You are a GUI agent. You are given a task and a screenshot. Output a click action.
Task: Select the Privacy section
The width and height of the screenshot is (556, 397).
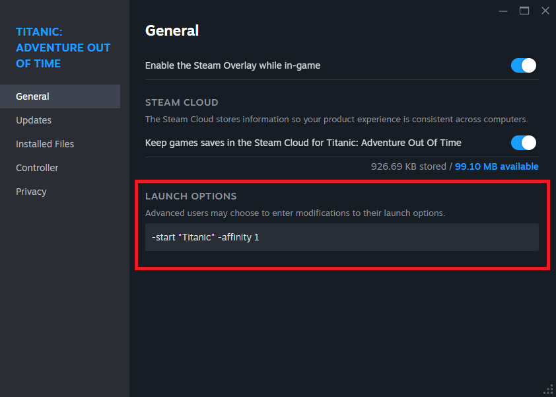(31, 192)
